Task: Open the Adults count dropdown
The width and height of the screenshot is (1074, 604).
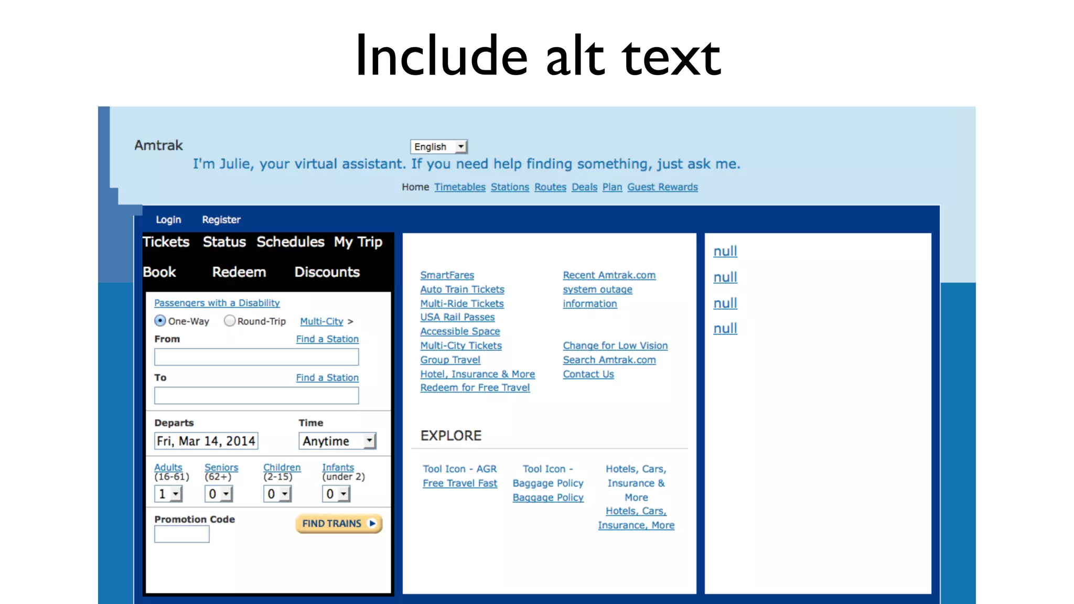Action: pyautogui.click(x=168, y=494)
